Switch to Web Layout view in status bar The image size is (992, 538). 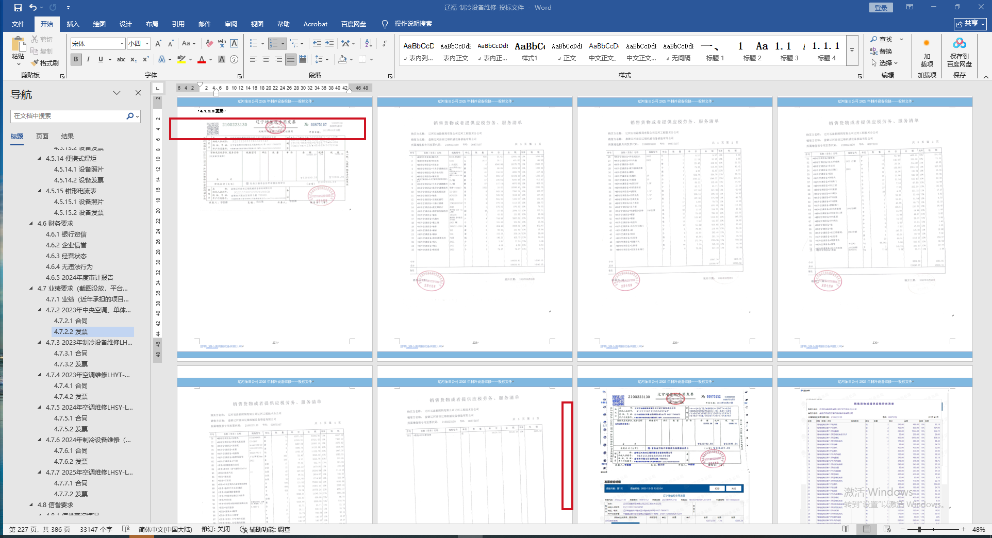tap(887, 529)
